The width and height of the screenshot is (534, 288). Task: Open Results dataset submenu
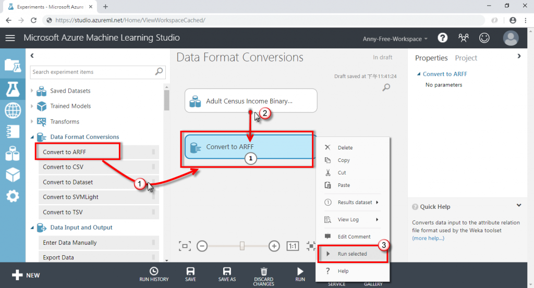(x=353, y=202)
